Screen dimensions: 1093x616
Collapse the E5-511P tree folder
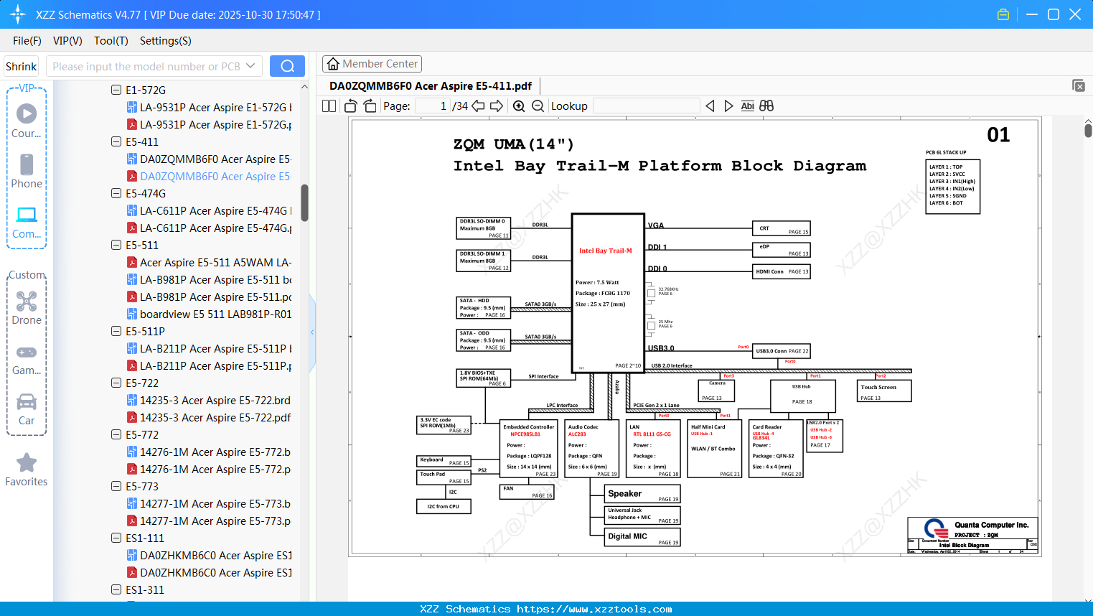pos(116,331)
